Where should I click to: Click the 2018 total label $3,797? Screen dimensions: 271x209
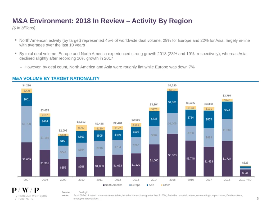coord(227,96)
